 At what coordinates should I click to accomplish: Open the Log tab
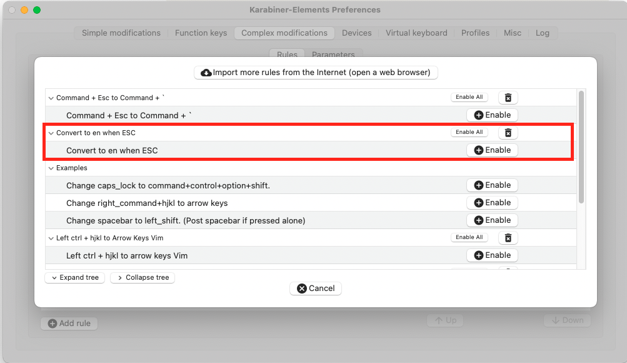[542, 33]
